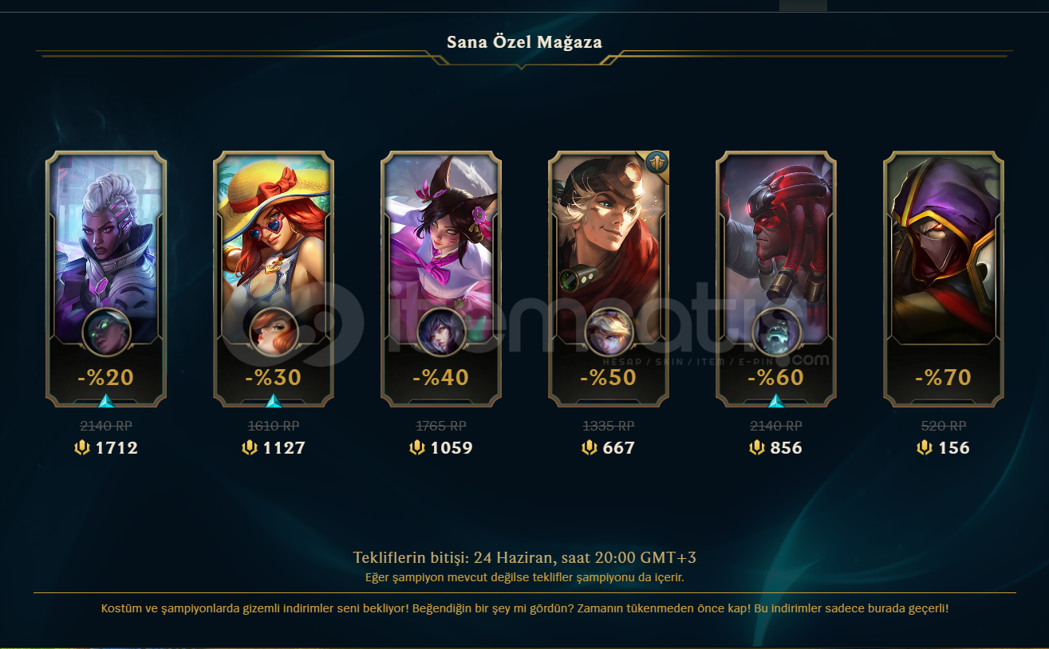This screenshot has height=649, width=1049.
Task: Click the legacy badge on Ezreal card corner
Action: click(x=657, y=163)
